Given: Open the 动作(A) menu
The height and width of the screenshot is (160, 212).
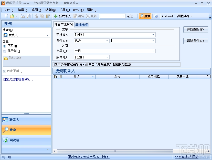Looking at the screenshot, I should [78, 10].
